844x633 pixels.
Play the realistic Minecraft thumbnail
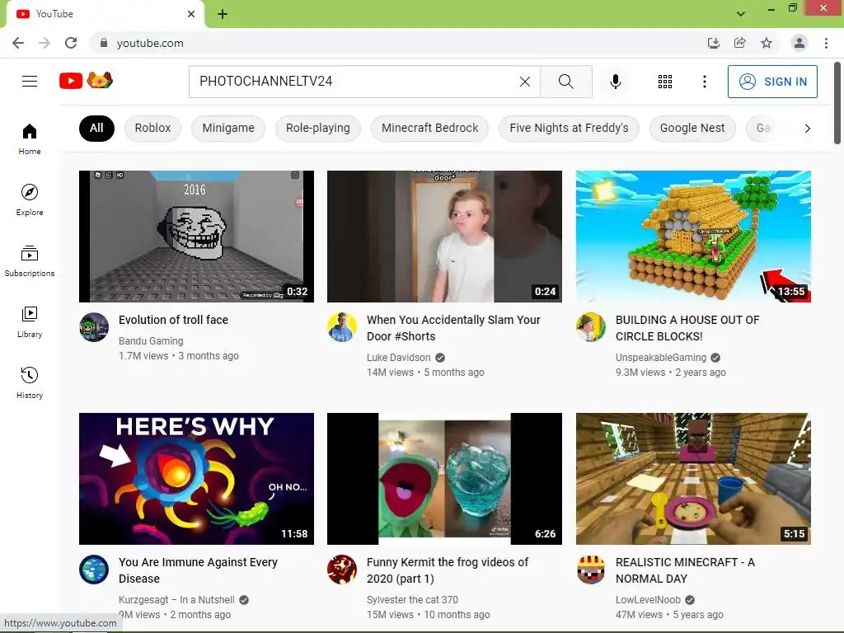point(693,479)
